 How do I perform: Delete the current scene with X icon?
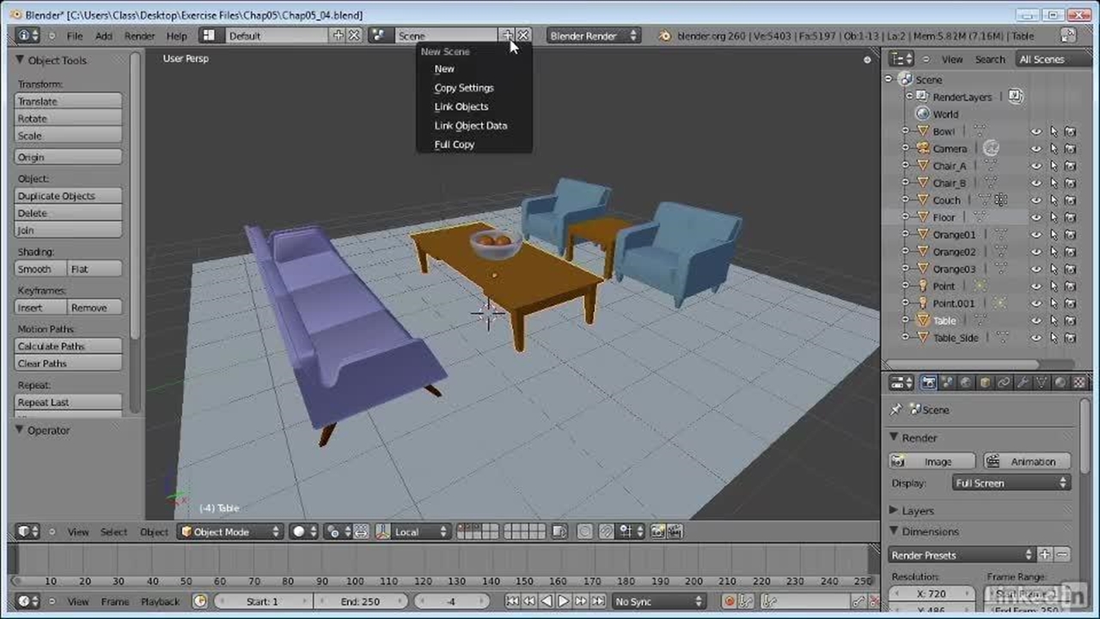point(523,35)
